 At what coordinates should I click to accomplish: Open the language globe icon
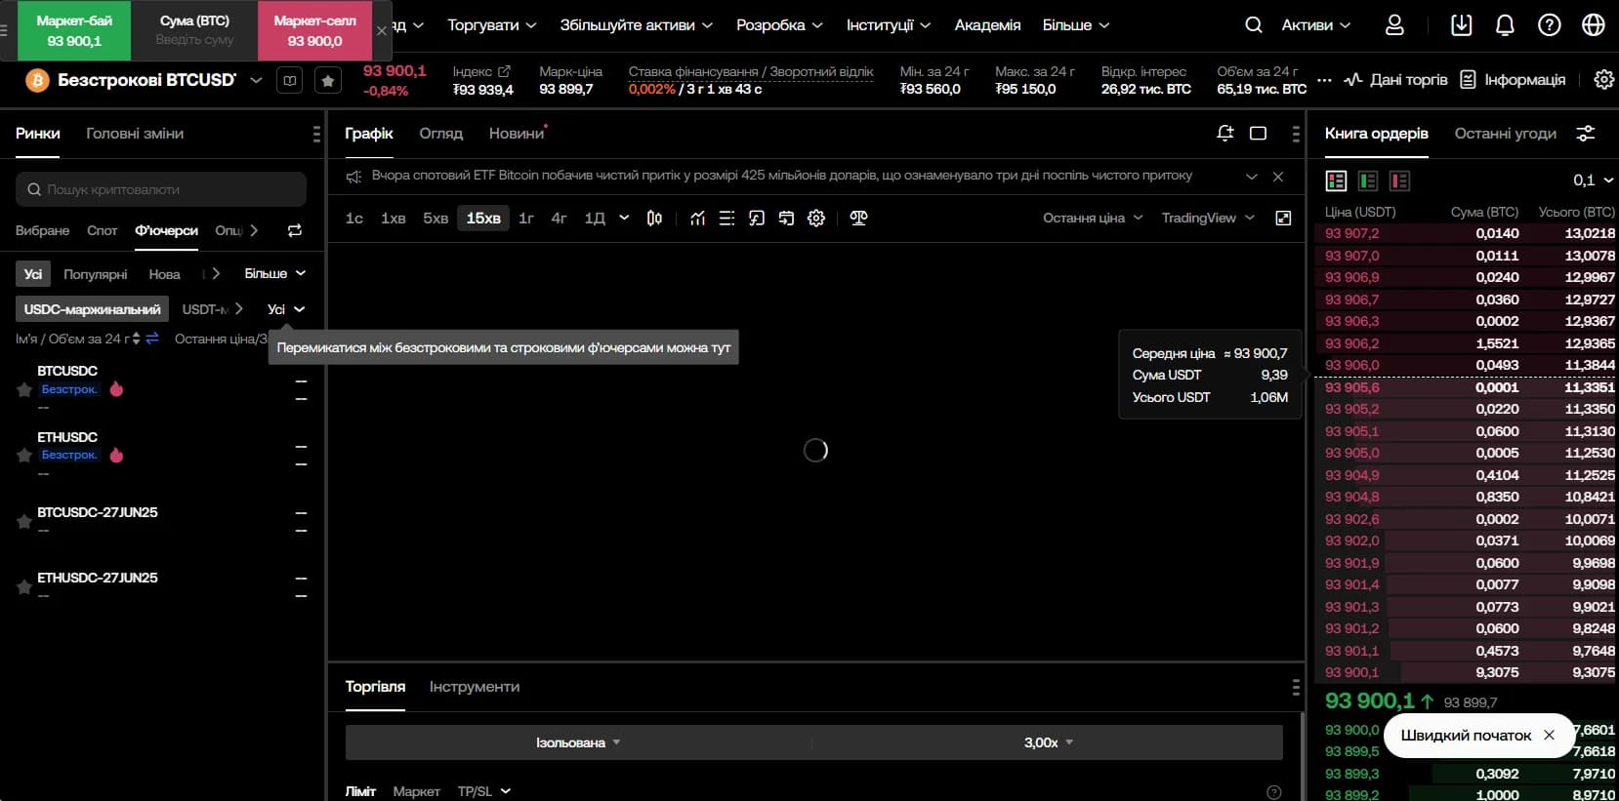(1594, 25)
